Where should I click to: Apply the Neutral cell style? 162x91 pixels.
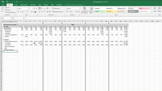(111, 11)
